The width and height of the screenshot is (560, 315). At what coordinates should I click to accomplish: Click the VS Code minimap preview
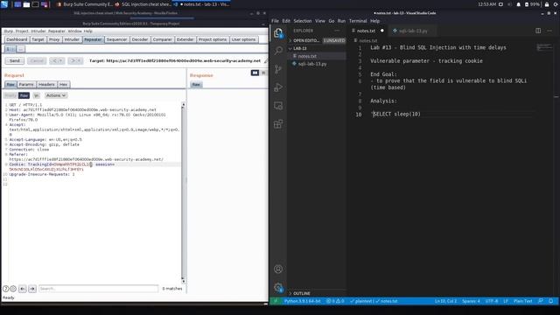pyautogui.click(x=544, y=47)
